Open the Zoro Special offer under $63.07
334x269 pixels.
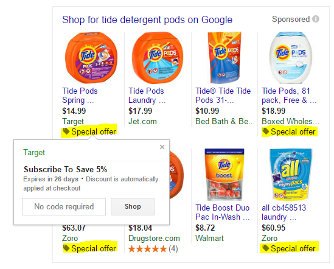coord(90,248)
